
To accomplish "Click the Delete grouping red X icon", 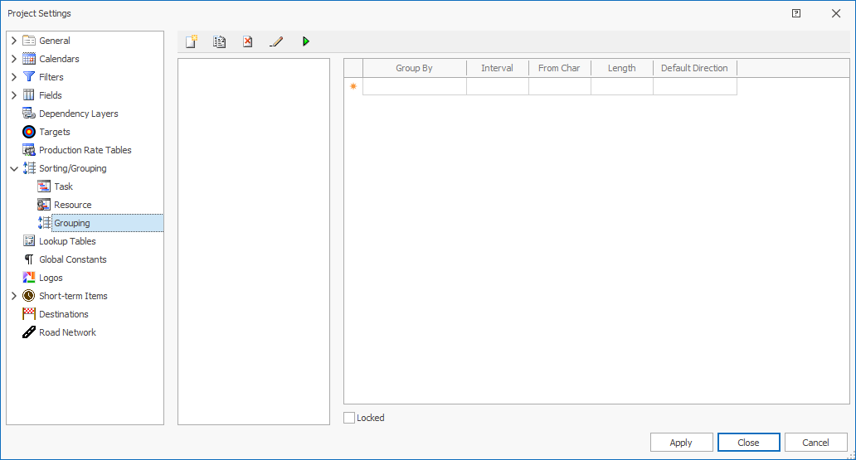I will point(247,41).
